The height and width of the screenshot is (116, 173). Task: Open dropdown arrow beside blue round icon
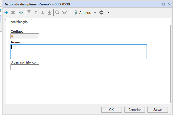coord(108,13)
